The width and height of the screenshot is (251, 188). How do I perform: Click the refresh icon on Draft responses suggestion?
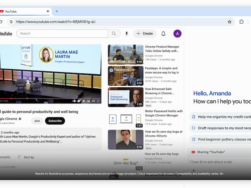193,128
